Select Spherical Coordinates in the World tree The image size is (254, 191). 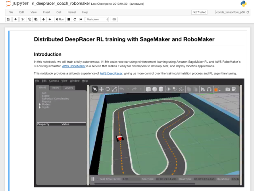coord(56,99)
